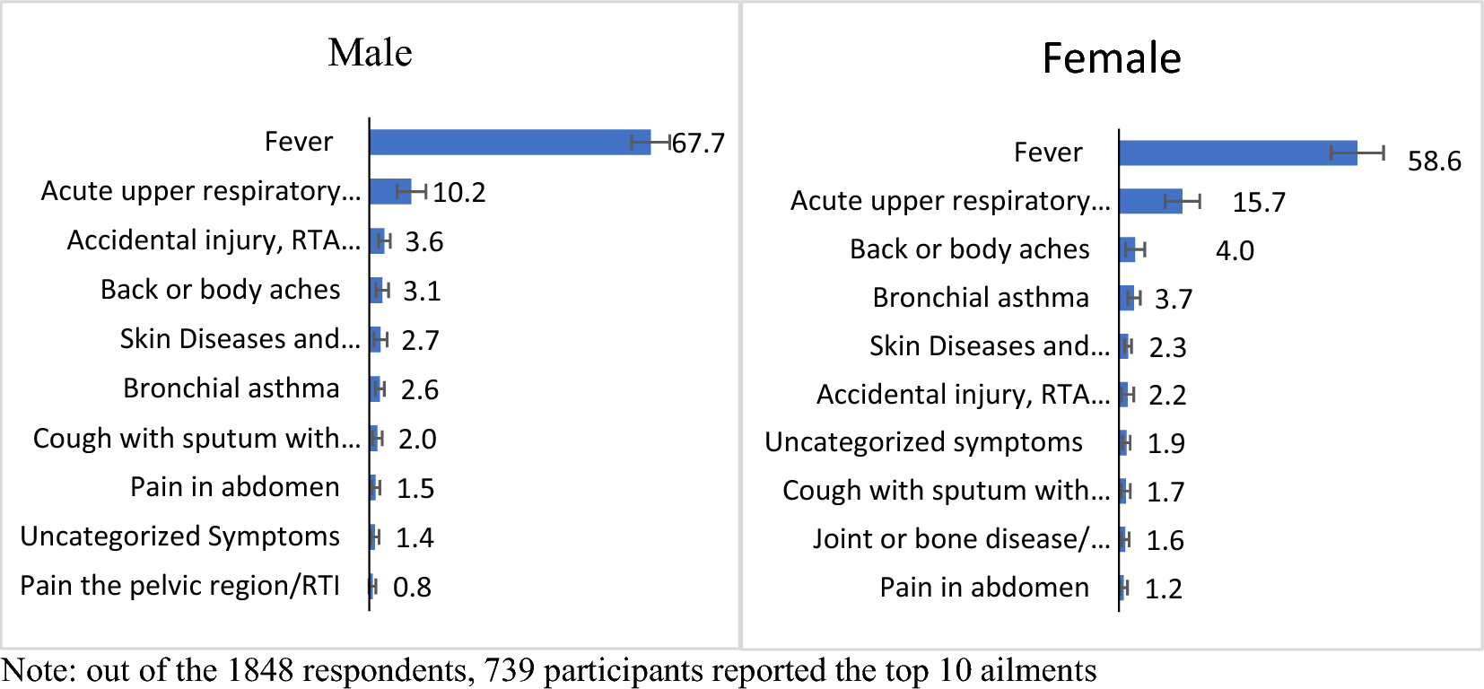
Task: Select the 10.2 data label
Action: click(458, 193)
